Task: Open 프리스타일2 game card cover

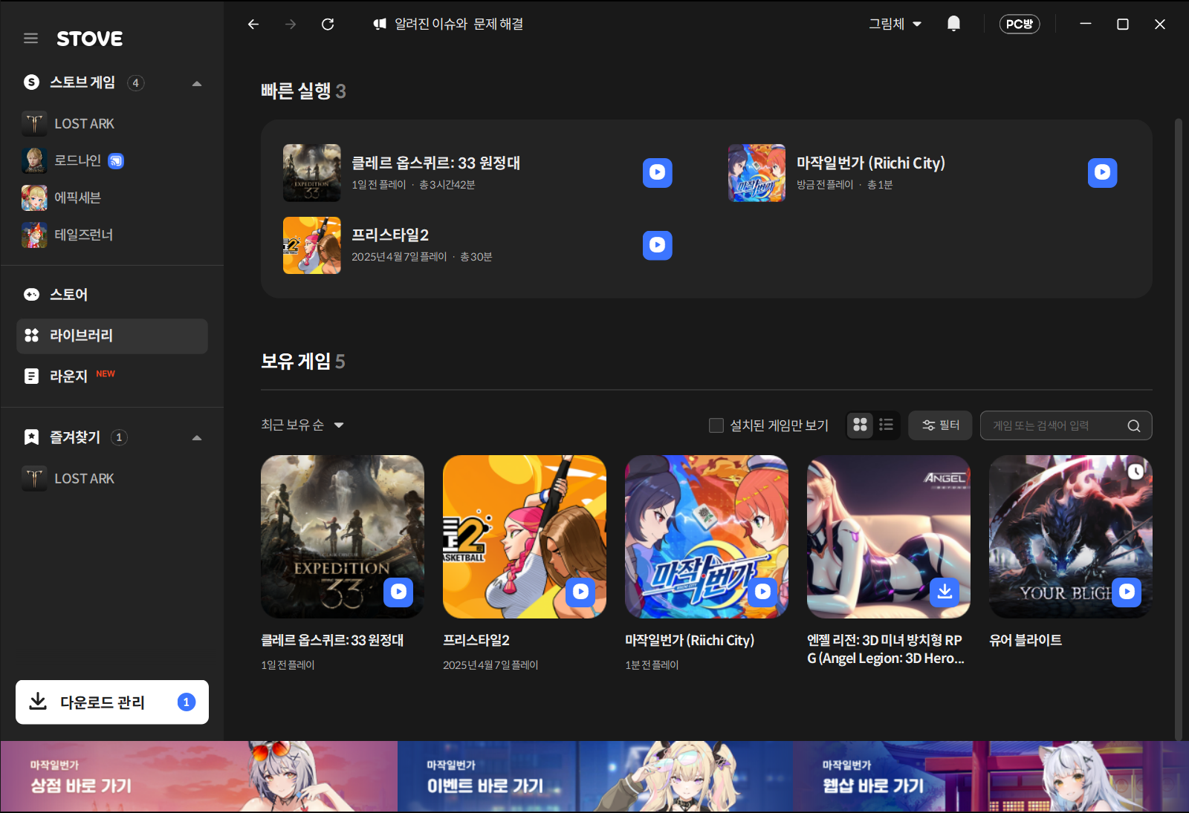Action: pyautogui.click(x=525, y=537)
